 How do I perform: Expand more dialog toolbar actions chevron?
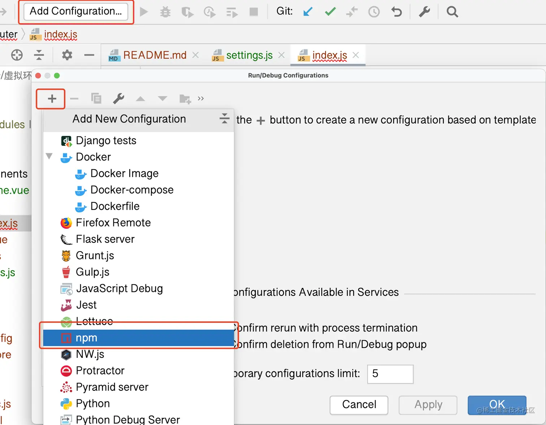[x=201, y=98]
